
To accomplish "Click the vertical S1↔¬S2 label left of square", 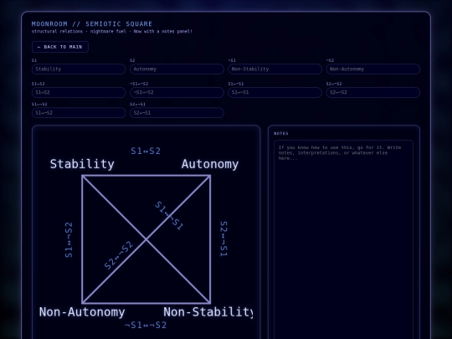I will tap(69, 240).
